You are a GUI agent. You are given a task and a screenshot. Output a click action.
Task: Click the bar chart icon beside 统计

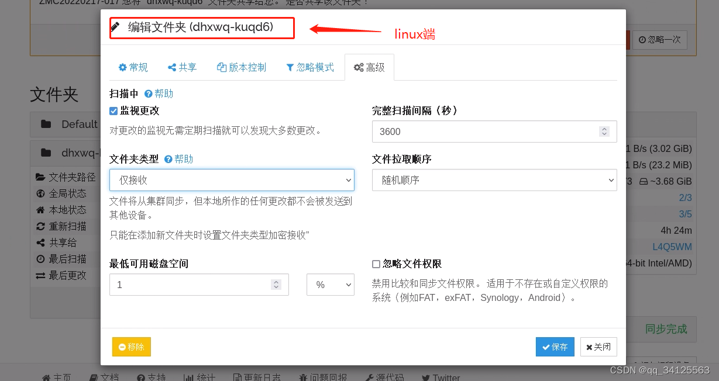pyautogui.click(x=188, y=377)
